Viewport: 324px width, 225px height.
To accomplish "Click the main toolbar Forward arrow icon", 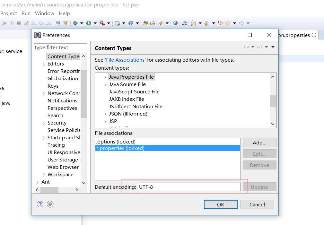I will click(241, 23).
